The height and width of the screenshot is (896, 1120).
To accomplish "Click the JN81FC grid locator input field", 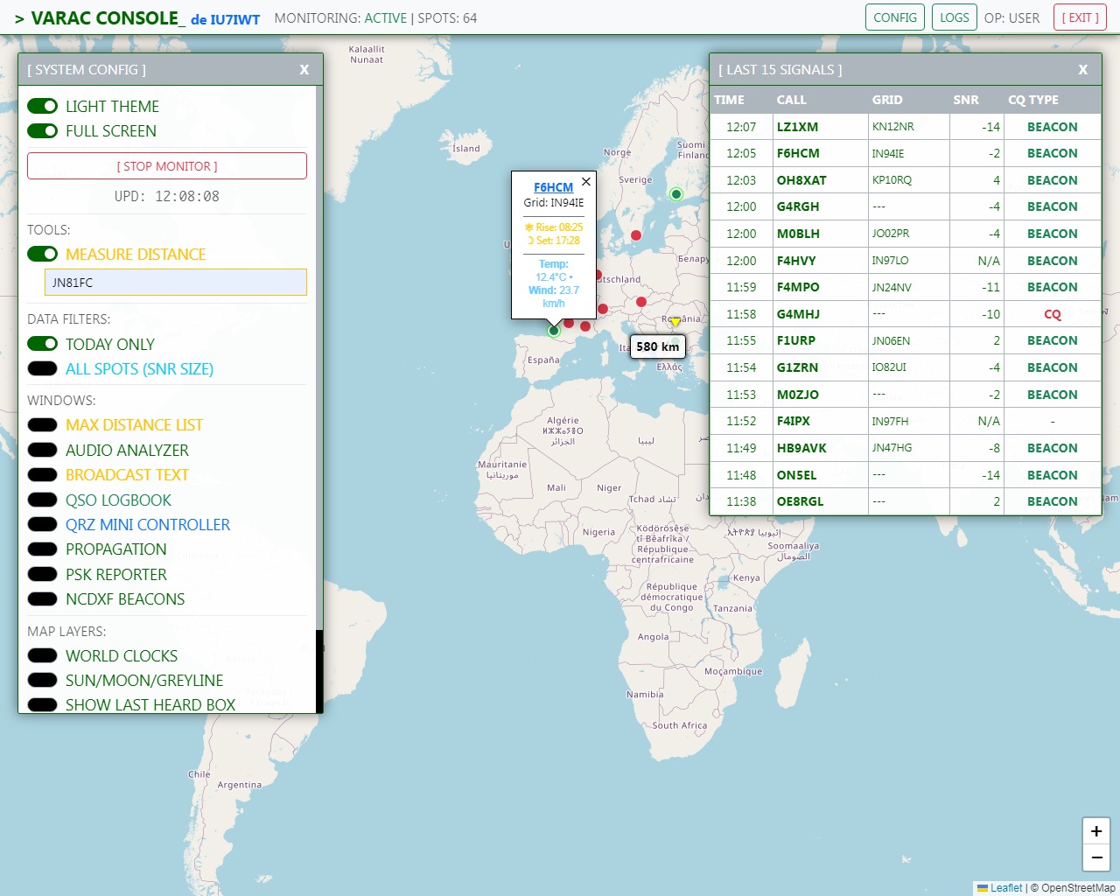I will [175, 283].
